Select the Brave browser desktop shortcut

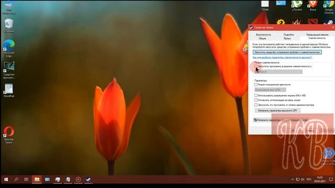[313, 6]
